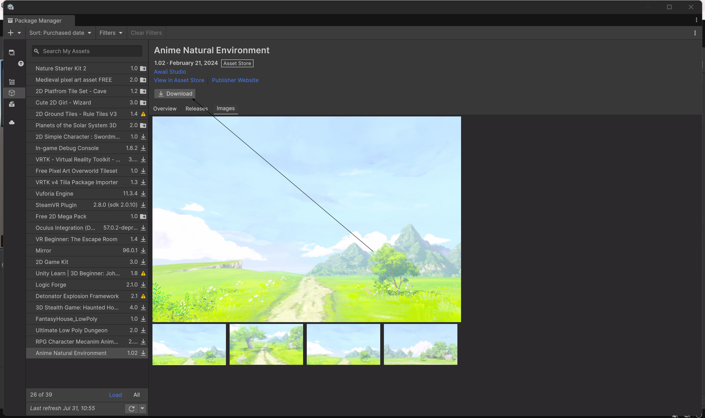
Task: Click the Download button for Anime Natural Environment
Action: [x=175, y=94]
